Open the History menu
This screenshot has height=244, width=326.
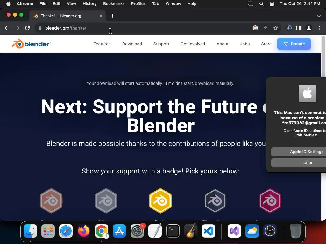tap(89, 4)
